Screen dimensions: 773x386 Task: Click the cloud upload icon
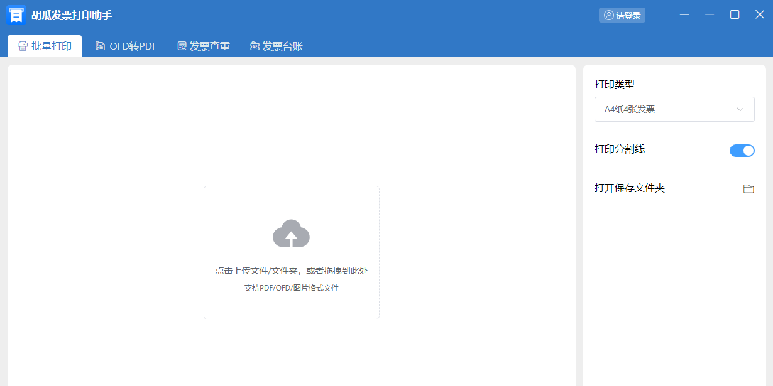291,233
